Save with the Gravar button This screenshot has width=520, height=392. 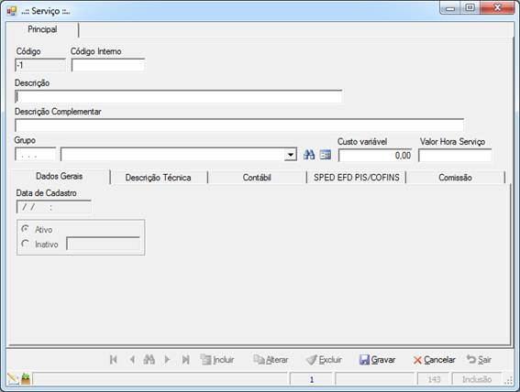coord(378,360)
